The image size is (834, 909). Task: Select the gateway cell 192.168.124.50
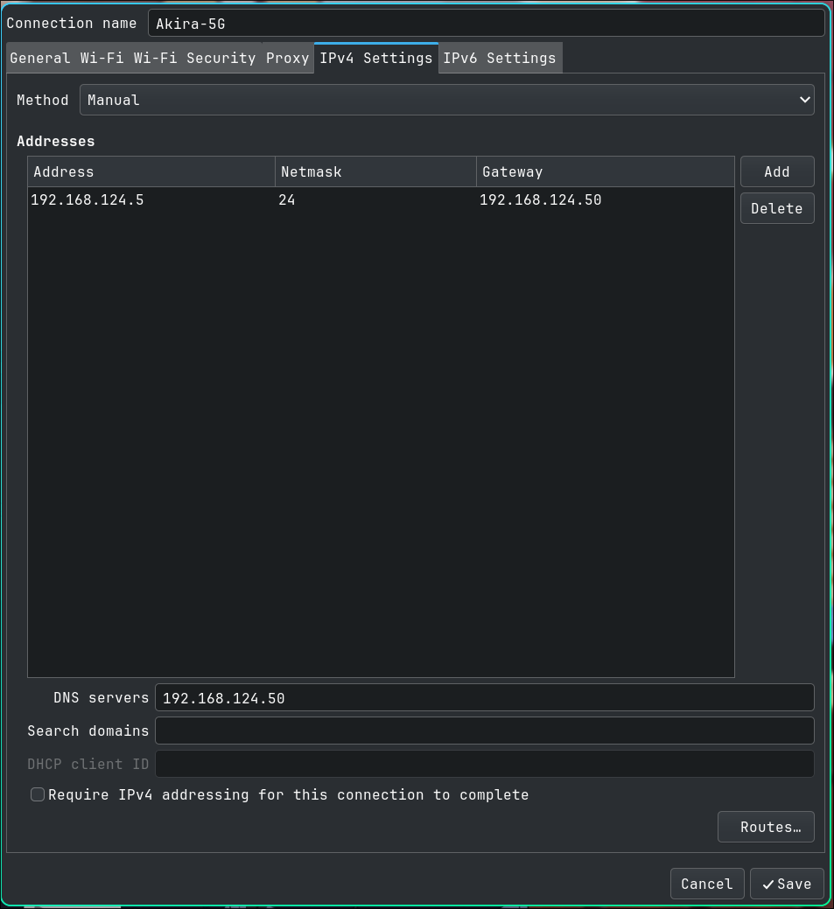[606, 200]
